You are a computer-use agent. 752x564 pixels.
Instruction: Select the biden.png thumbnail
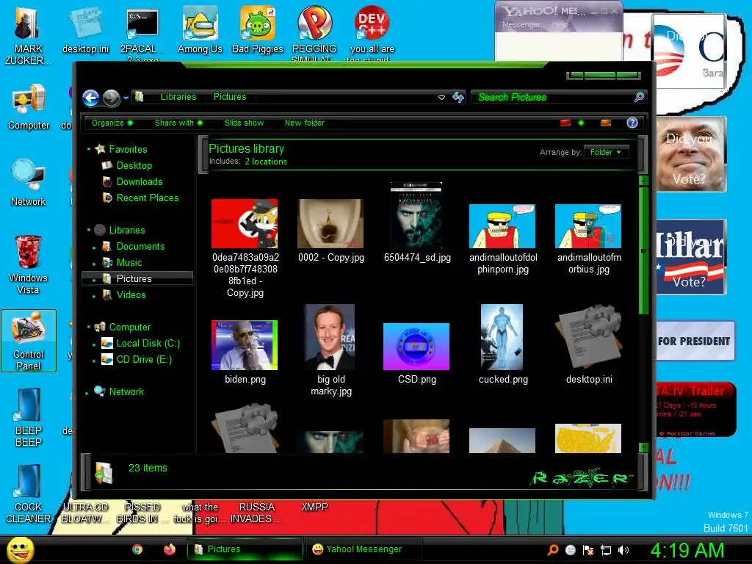click(x=244, y=345)
